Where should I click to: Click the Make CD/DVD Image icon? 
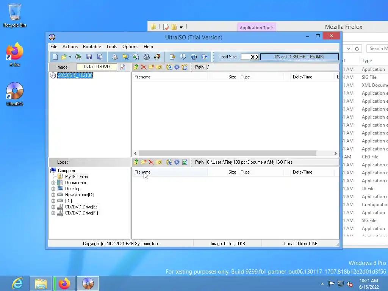coord(114,57)
